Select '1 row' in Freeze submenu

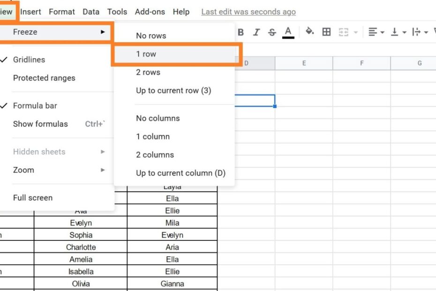(146, 54)
